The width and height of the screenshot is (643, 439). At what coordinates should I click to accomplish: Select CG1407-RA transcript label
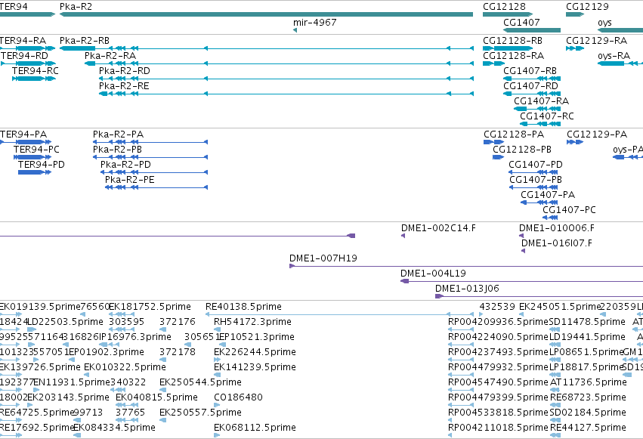pyautogui.click(x=541, y=101)
